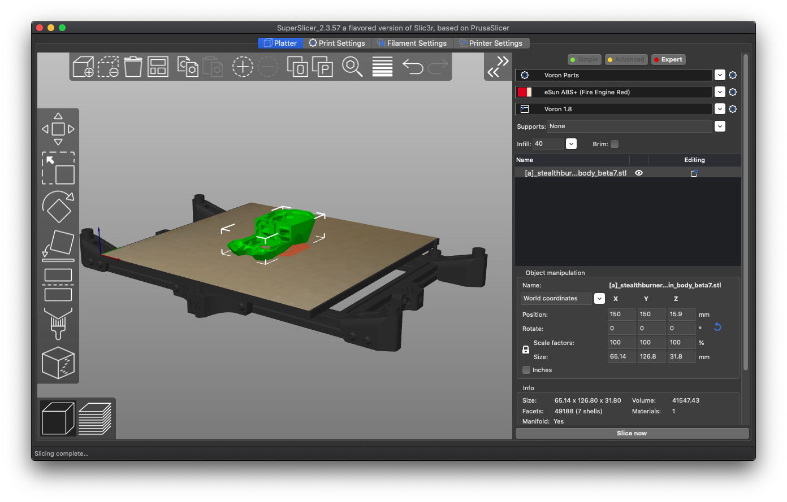This screenshot has width=787, height=502.
Task: Switch to Advanced mode
Action: pos(626,59)
